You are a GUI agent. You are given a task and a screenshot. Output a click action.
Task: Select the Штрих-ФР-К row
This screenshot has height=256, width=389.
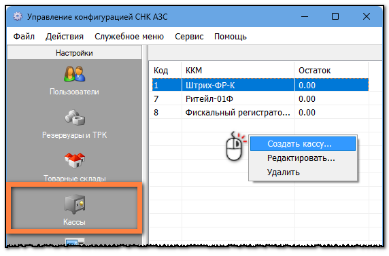pos(260,85)
